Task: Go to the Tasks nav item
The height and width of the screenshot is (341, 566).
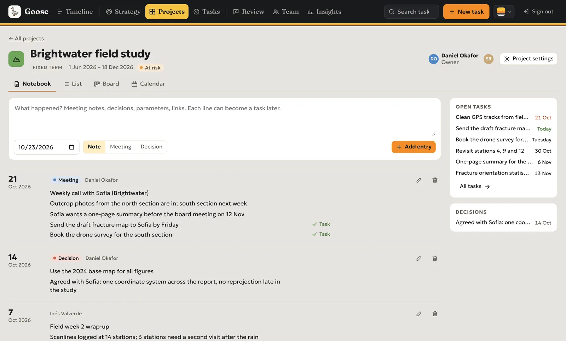Action: [207, 12]
